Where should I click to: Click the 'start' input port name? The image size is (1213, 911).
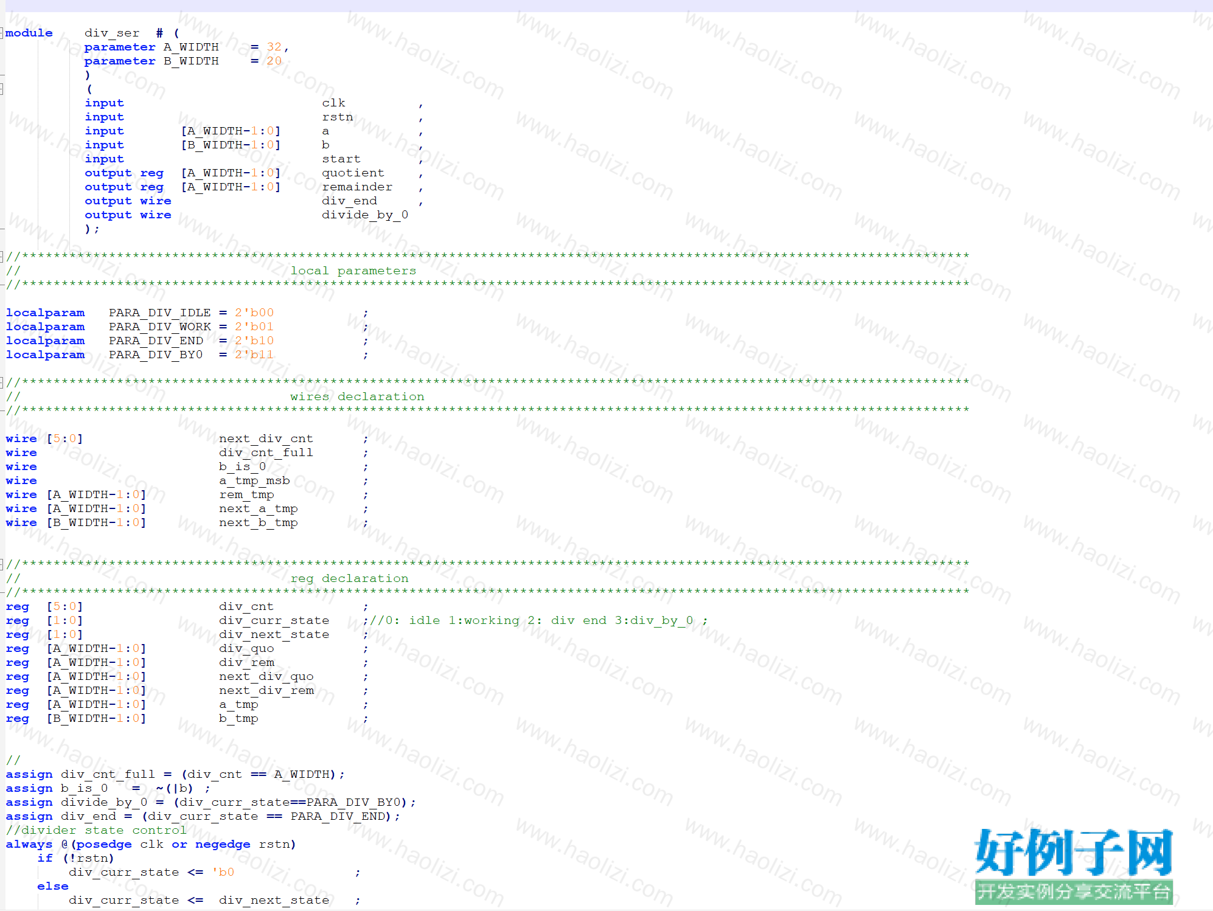341,159
